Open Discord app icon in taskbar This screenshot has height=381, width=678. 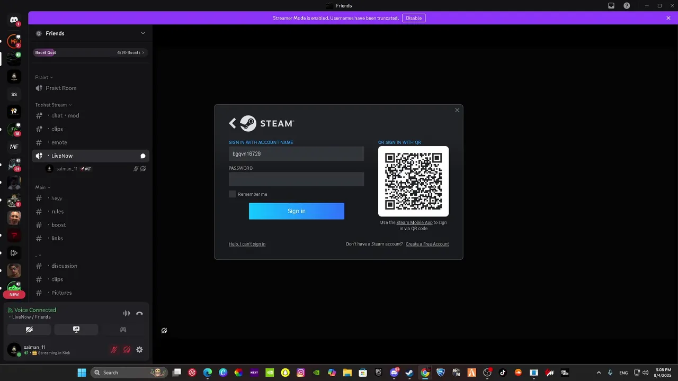394,373
